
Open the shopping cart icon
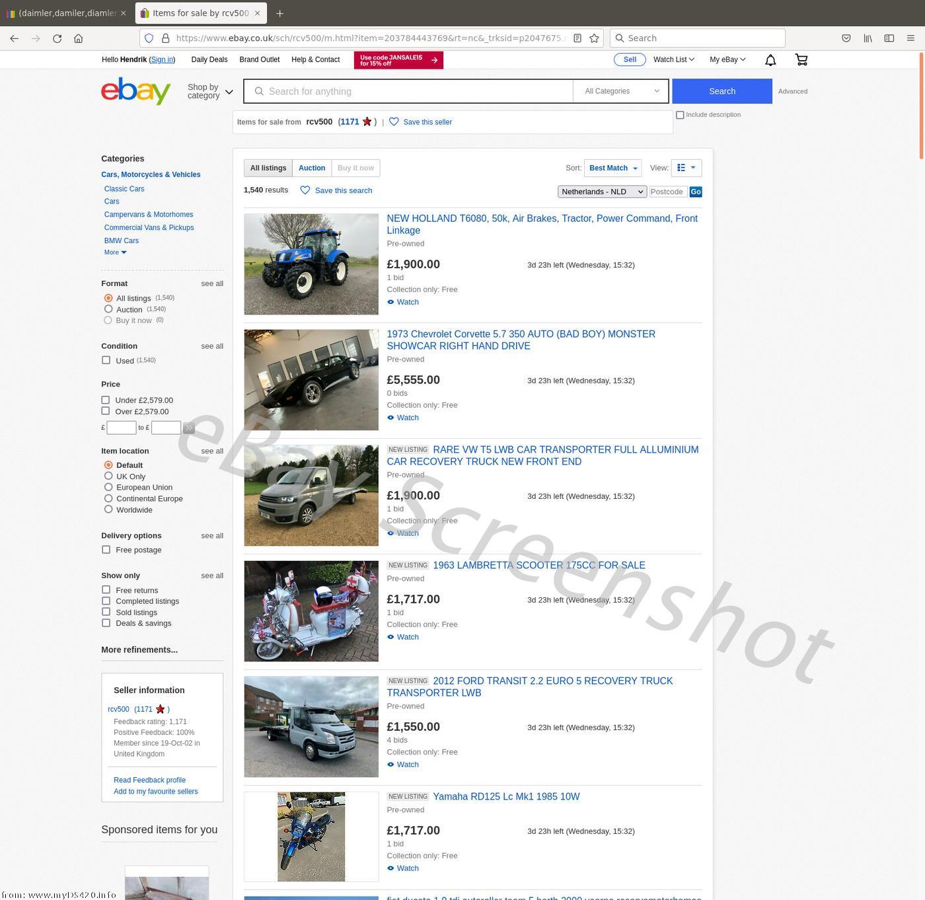pyautogui.click(x=801, y=60)
